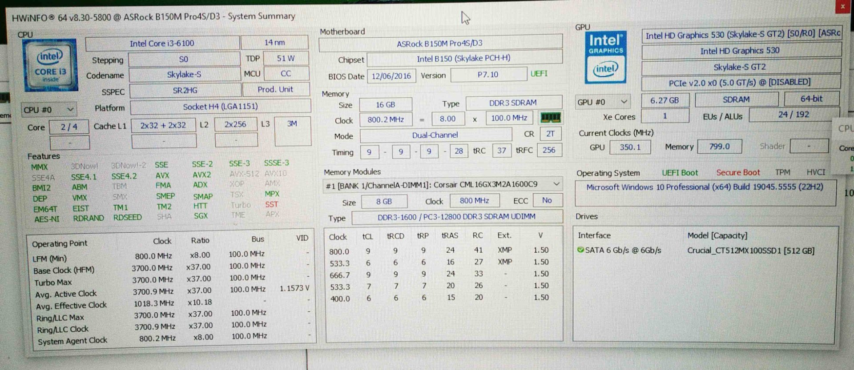Click the red SST feature label
Screen dimensions: 854x370
pos(272,205)
